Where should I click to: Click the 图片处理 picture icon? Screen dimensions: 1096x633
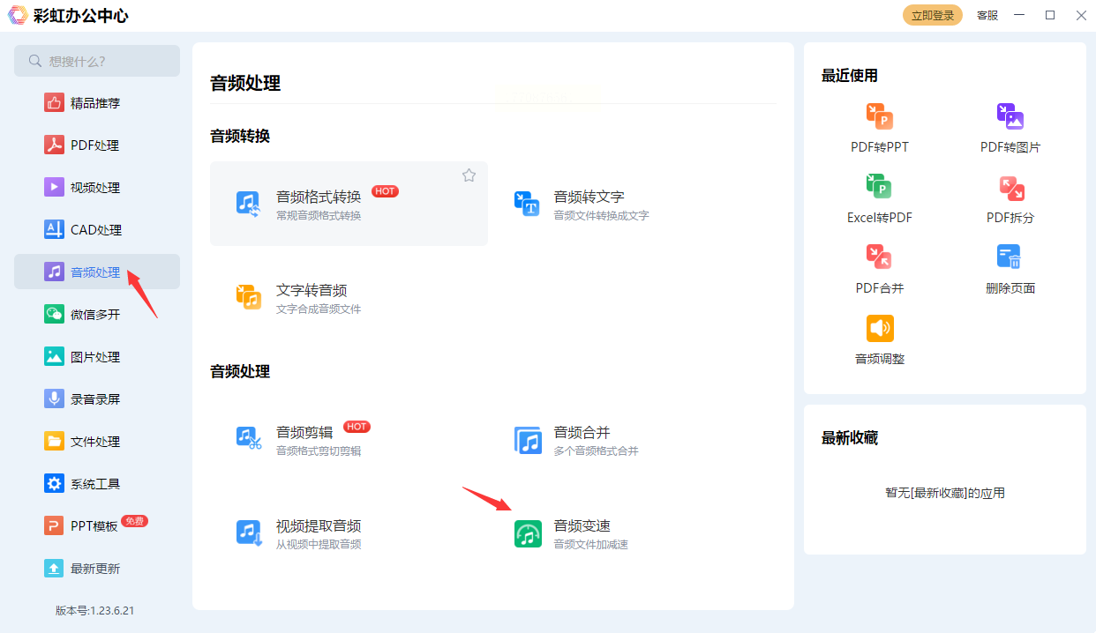(55, 357)
